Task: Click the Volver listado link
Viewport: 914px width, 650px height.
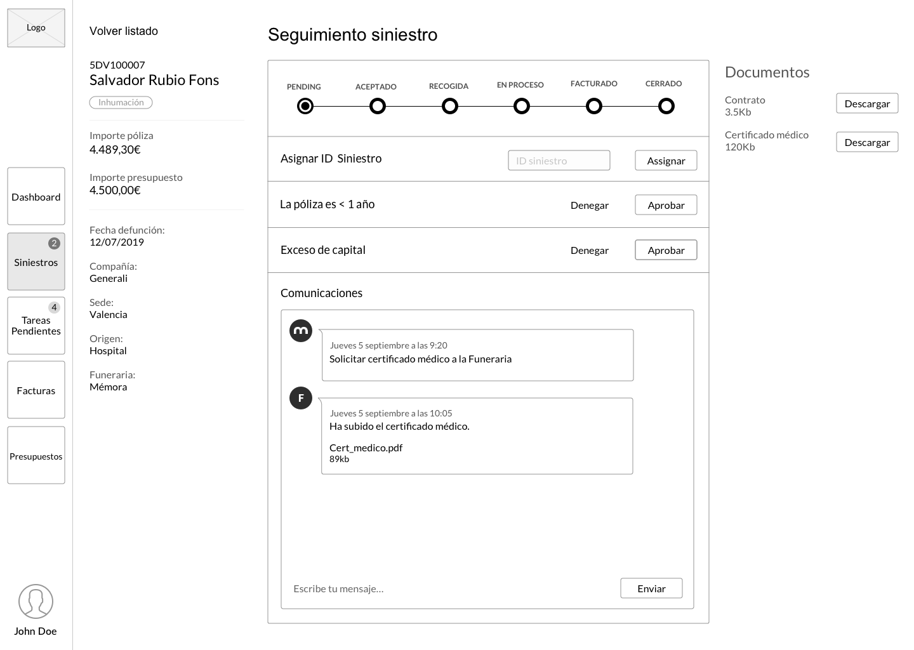Action: 124,31
